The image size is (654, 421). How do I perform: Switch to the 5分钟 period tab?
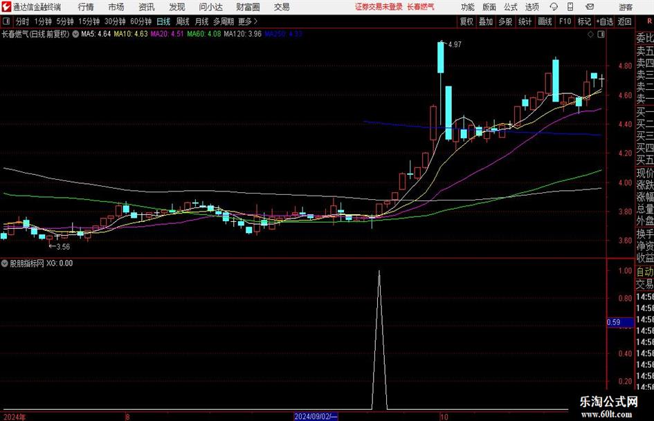coord(65,21)
